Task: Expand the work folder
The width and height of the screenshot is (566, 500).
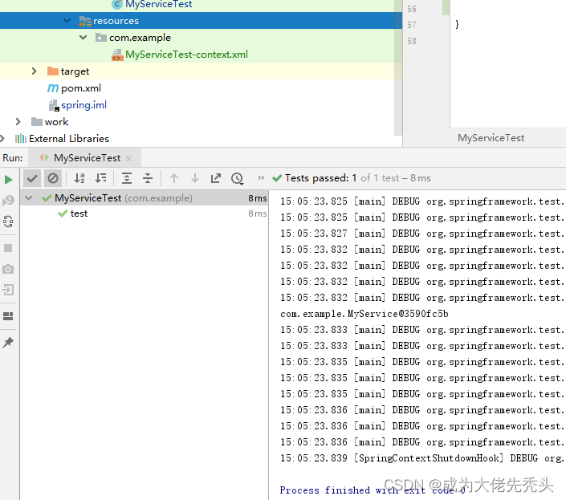Action: 18,121
